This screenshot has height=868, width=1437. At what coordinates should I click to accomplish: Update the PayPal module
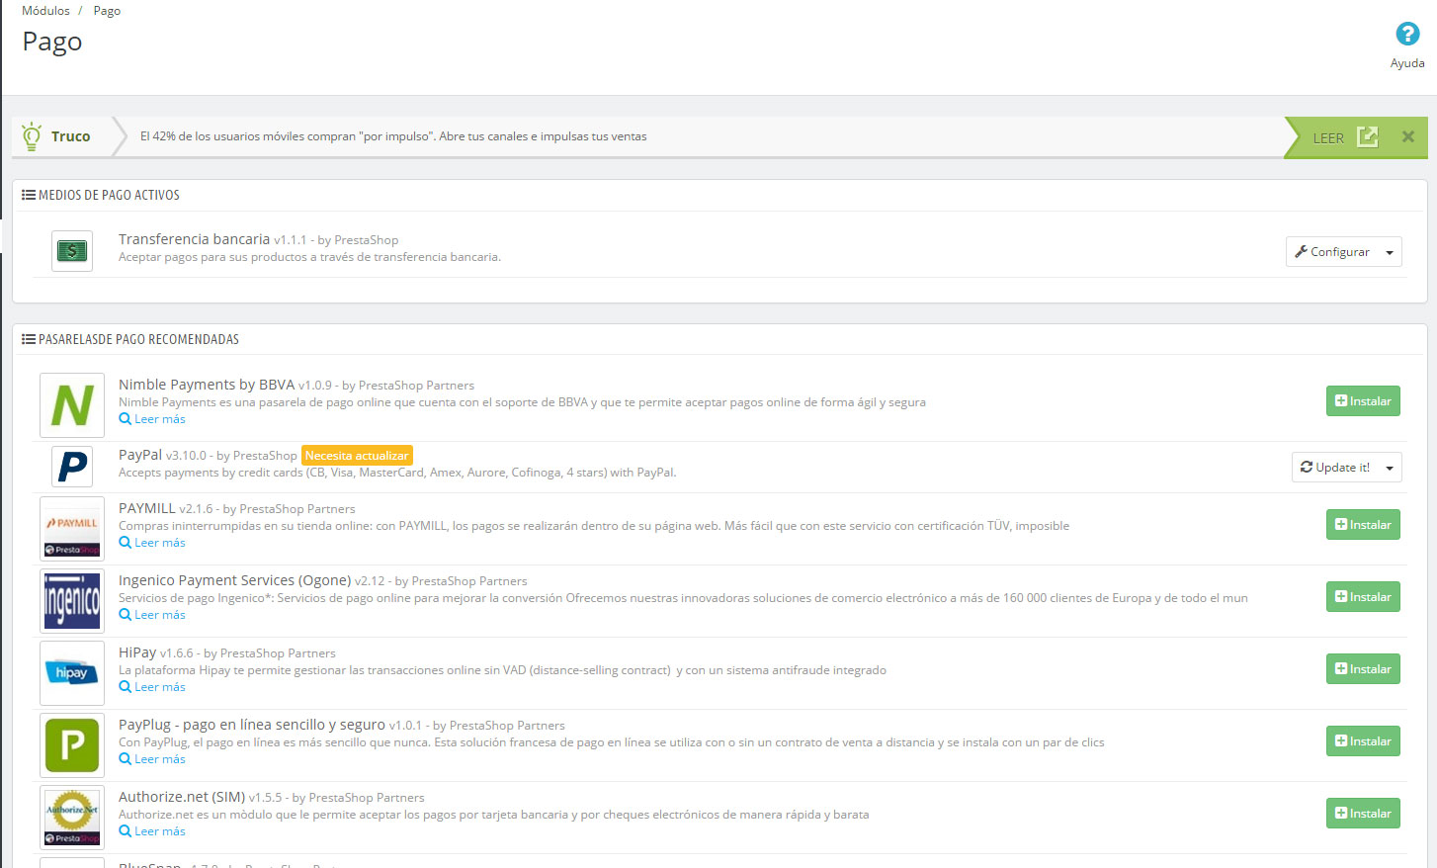click(x=1335, y=468)
